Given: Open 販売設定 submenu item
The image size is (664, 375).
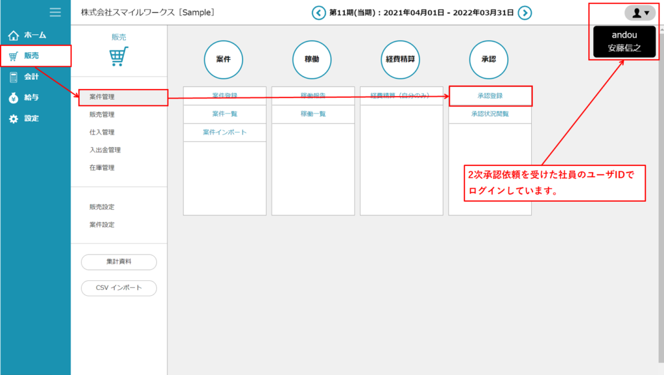Looking at the screenshot, I should (102, 207).
